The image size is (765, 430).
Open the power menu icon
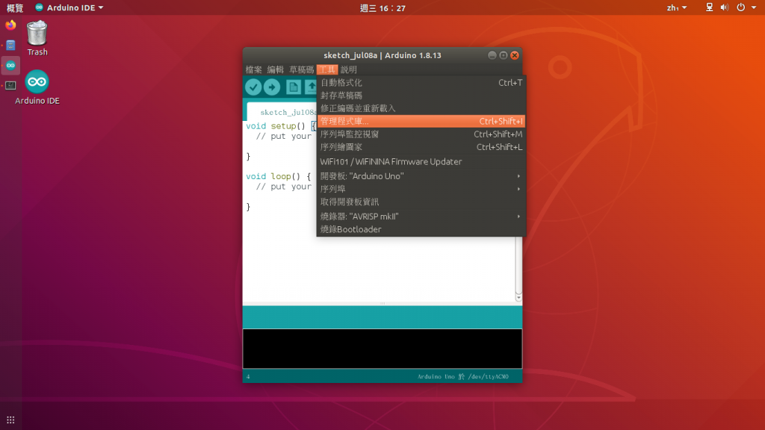pyautogui.click(x=741, y=7)
